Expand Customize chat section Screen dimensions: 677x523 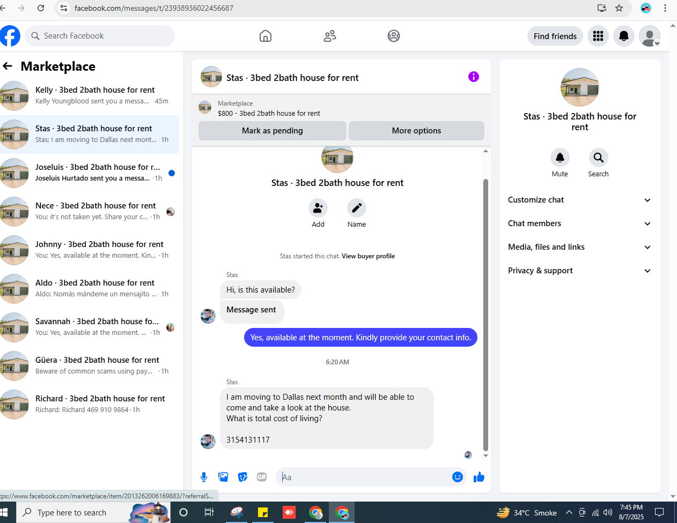[580, 200]
